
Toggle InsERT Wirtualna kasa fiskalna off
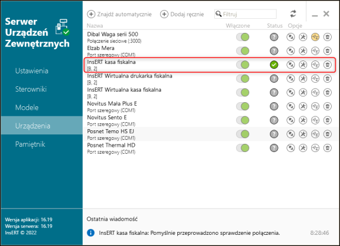[x=243, y=93]
